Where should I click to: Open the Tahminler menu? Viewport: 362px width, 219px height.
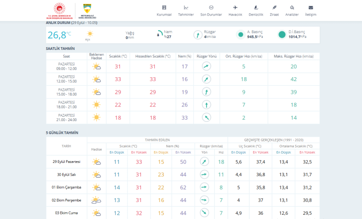click(186, 11)
